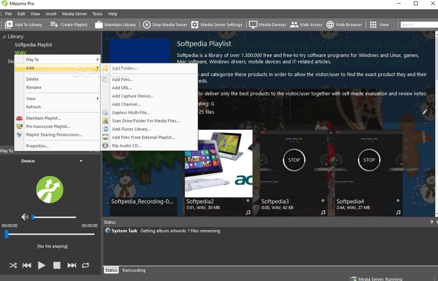Switch to the Status tab
Image resolution: width=438 pixels, height=281 pixels.
111,270
